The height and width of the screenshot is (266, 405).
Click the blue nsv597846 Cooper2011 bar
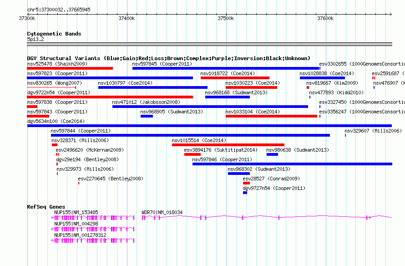(293, 164)
